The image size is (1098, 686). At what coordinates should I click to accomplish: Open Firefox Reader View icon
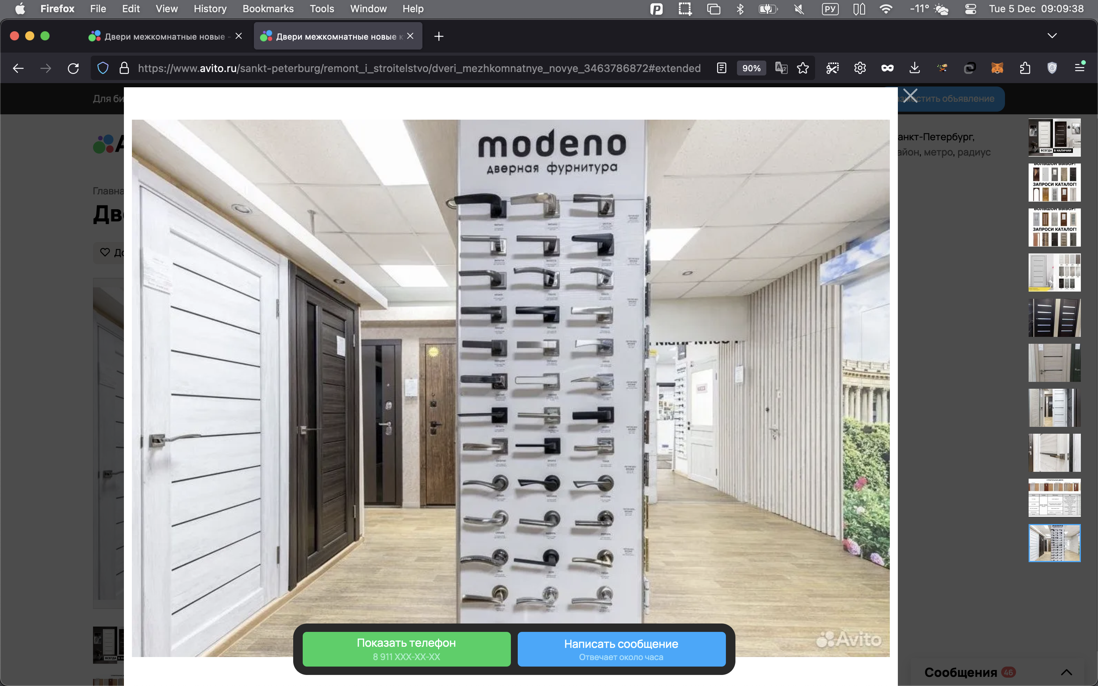pyautogui.click(x=721, y=68)
